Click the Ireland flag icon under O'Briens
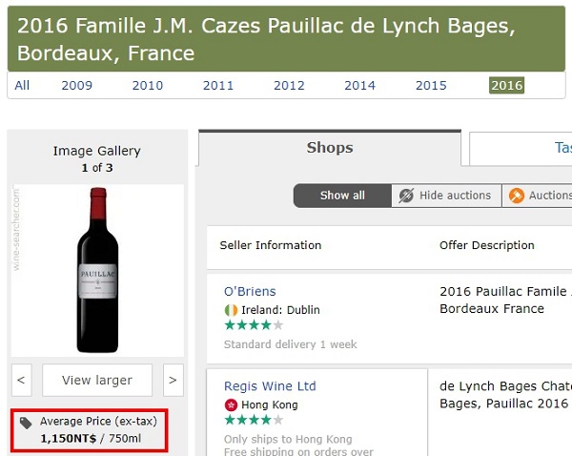Image resolution: width=572 pixels, height=456 pixels. point(231,310)
